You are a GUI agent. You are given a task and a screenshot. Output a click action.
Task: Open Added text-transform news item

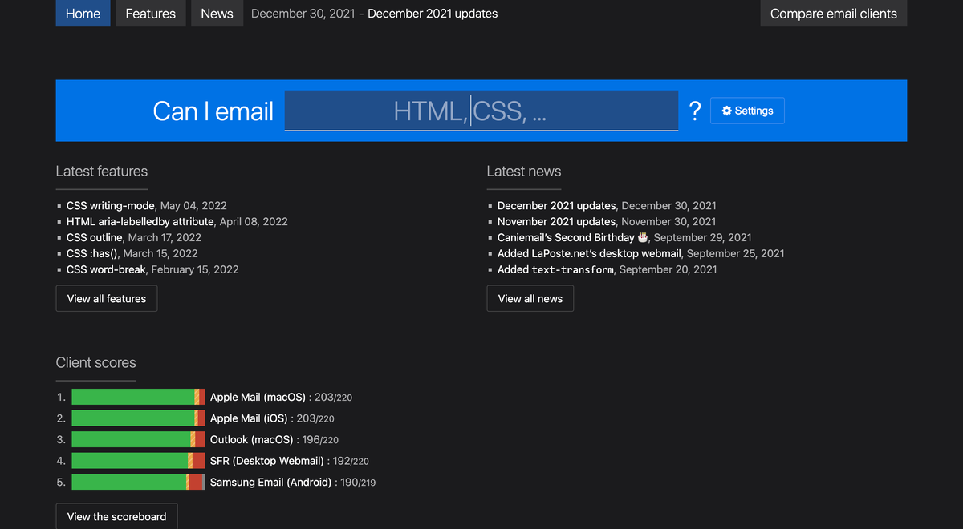pos(556,270)
